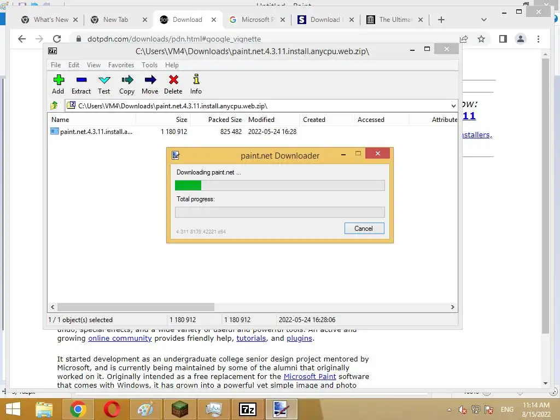Delete the selected file with the red X icon
This screenshot has width=560, height=420.
[x=173, y=84]
